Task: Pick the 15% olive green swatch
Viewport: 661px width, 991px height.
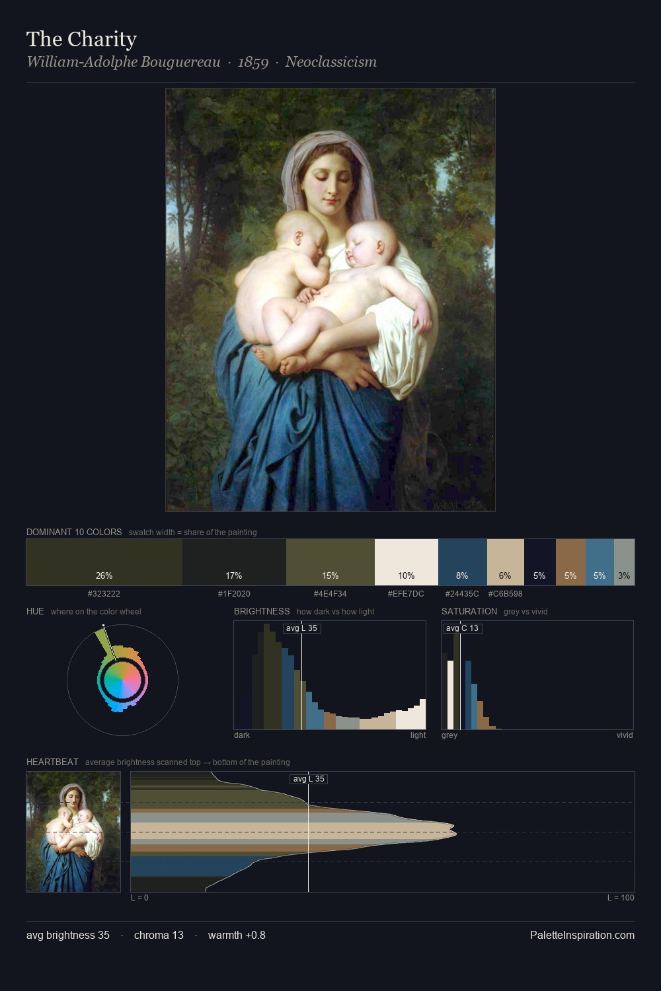Action: pyautogui.click(x=330, y=562)
